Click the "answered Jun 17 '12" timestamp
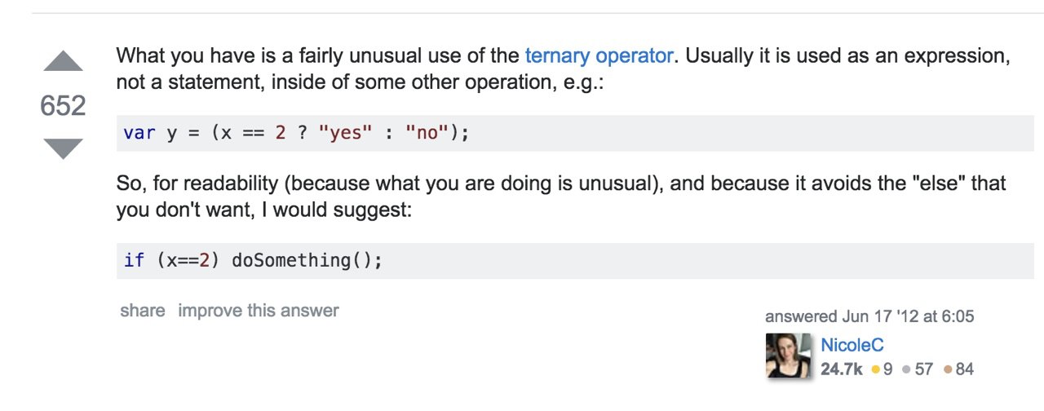 (x=869, y=316)
